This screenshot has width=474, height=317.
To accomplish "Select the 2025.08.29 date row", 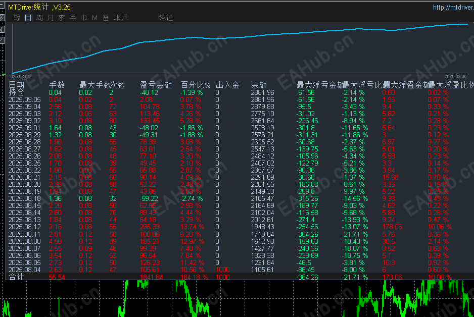I will (24, 135).
